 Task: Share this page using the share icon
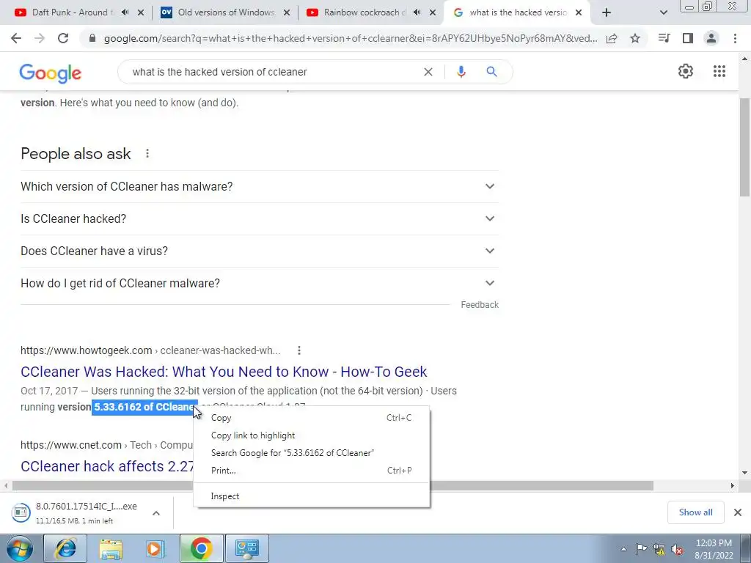click(x=612, y=38)
